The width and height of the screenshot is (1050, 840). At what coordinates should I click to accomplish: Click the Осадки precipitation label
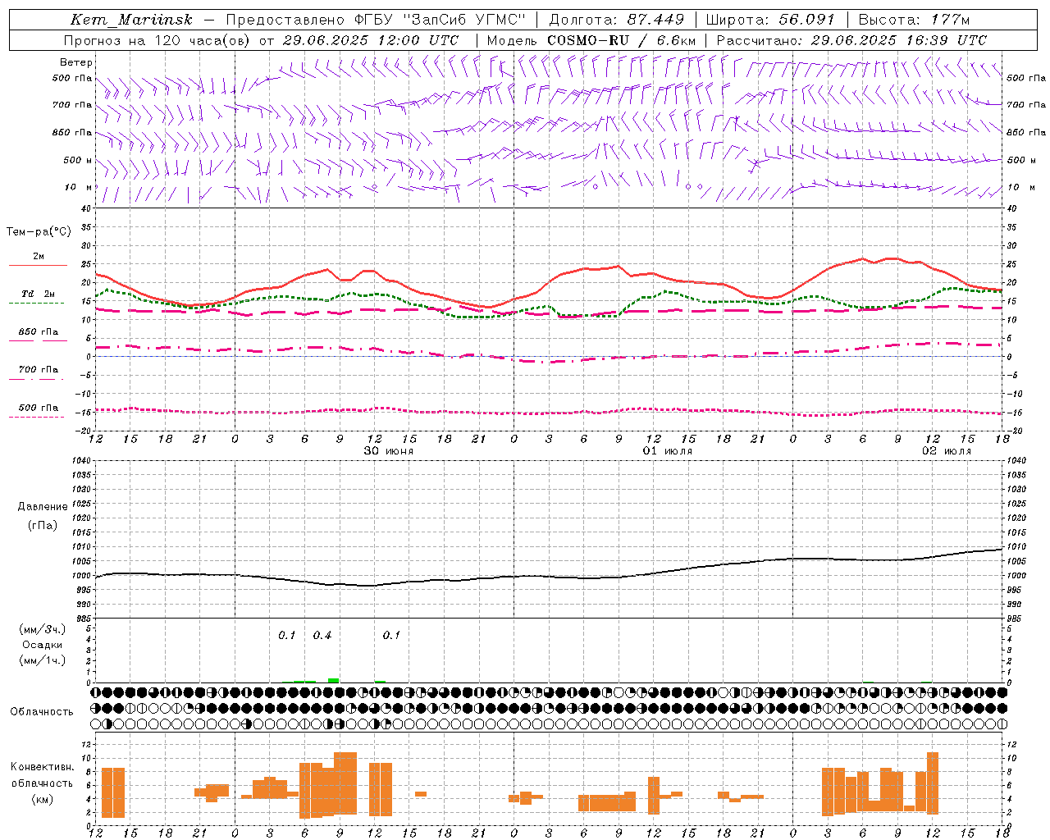coord(42,645)
